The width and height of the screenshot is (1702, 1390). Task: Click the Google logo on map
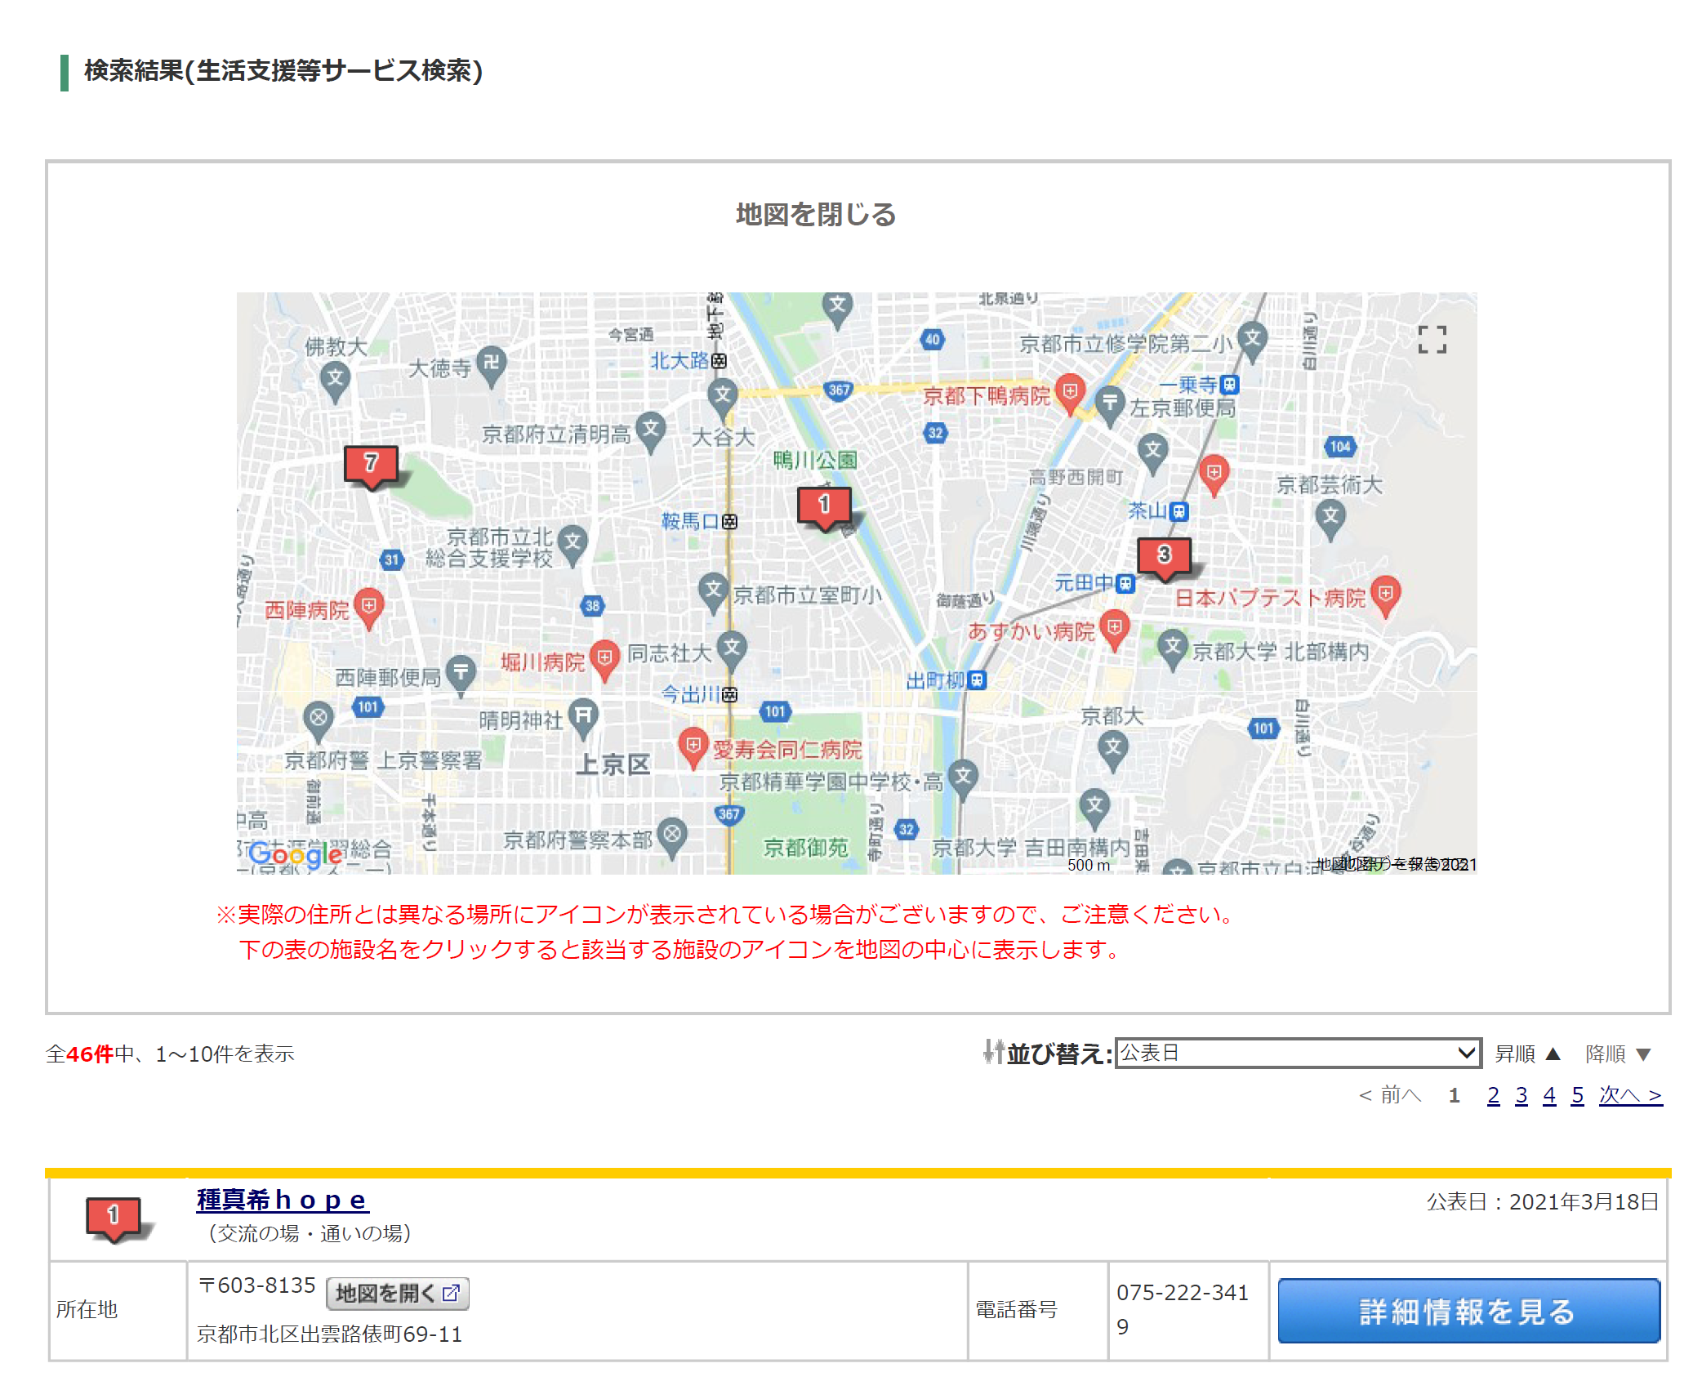[x=296, y=853]
